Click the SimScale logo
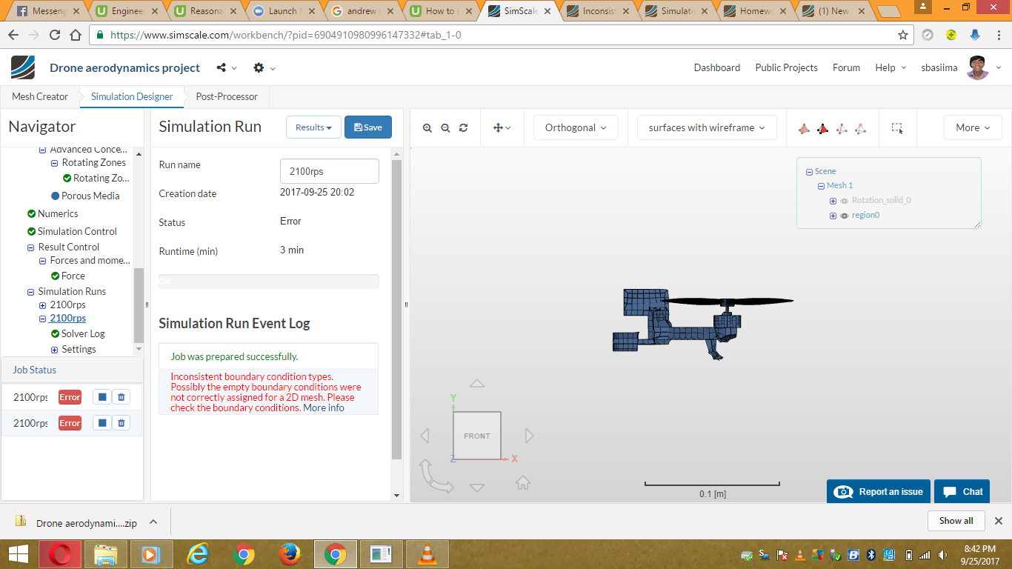The image size is (1012, 569). [x=22, y=67]
